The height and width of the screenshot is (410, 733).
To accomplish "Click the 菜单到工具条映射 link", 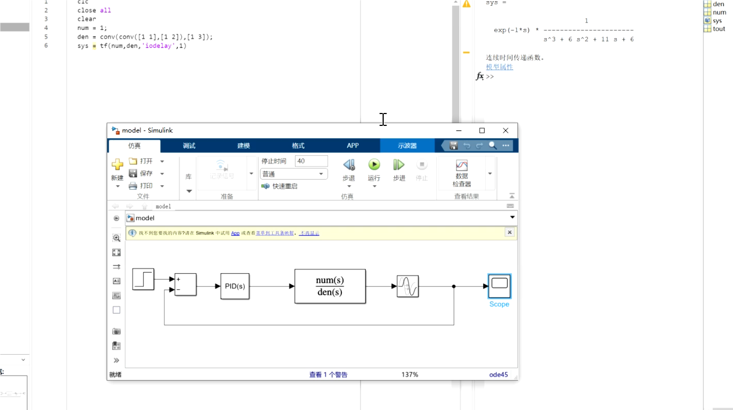I will click(275, 233).
